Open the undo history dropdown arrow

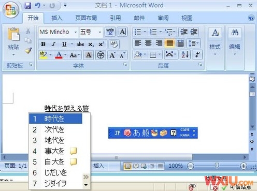click(44, 6)
